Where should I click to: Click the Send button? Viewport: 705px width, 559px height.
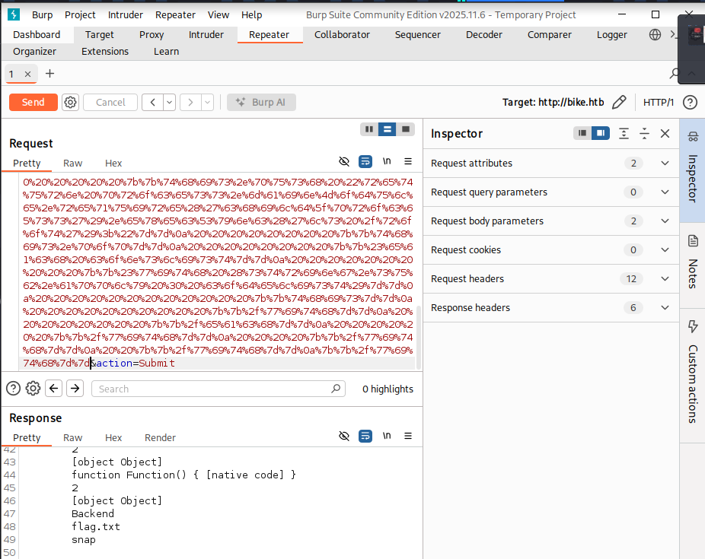pyautogui.click(x=33, y=102)
